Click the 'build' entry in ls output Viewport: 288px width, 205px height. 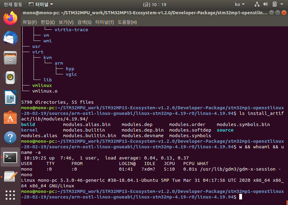tap(28, 124)
